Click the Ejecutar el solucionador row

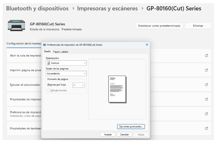109,85
